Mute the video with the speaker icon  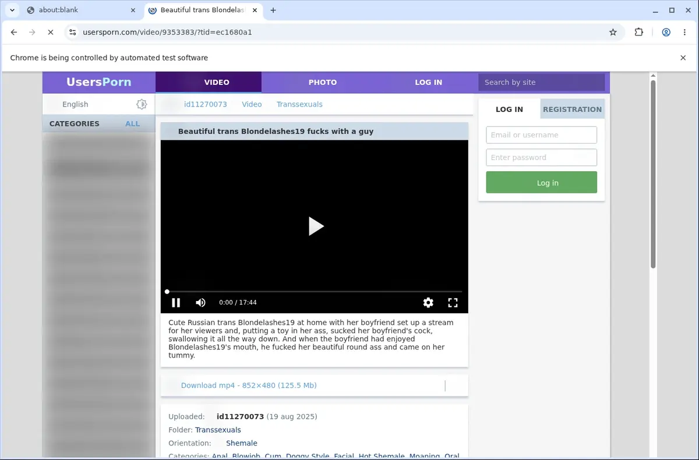point(201,302)
